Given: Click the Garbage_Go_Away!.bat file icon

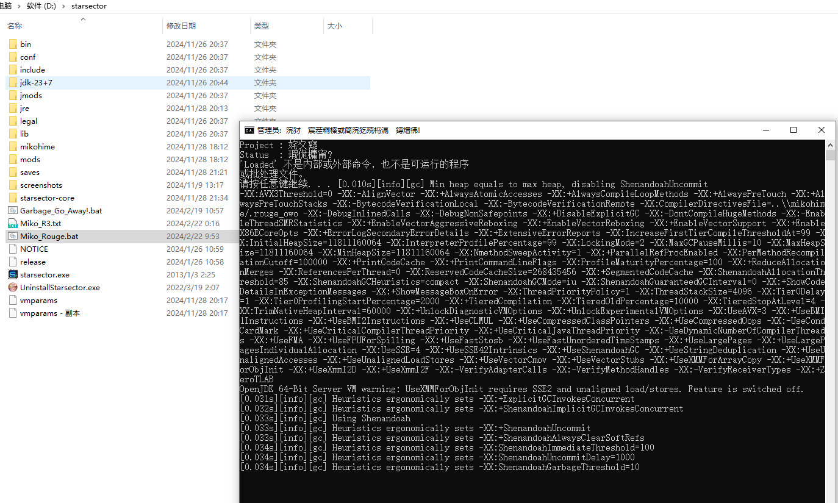Looking at the screenshot, I should pos(13,211).
